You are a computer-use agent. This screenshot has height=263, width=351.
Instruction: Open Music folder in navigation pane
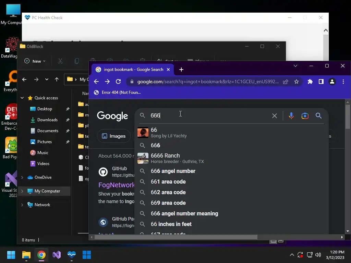pos(43,153)
